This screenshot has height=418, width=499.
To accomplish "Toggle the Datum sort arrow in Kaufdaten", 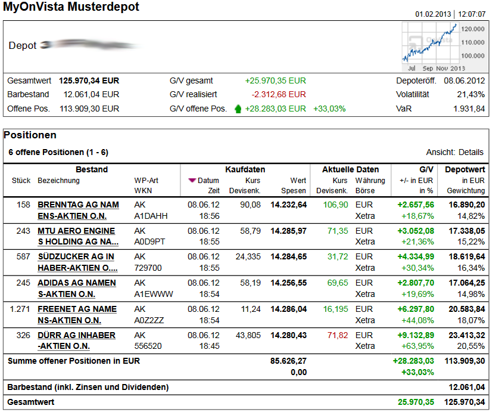I will (x=192, y=180).
